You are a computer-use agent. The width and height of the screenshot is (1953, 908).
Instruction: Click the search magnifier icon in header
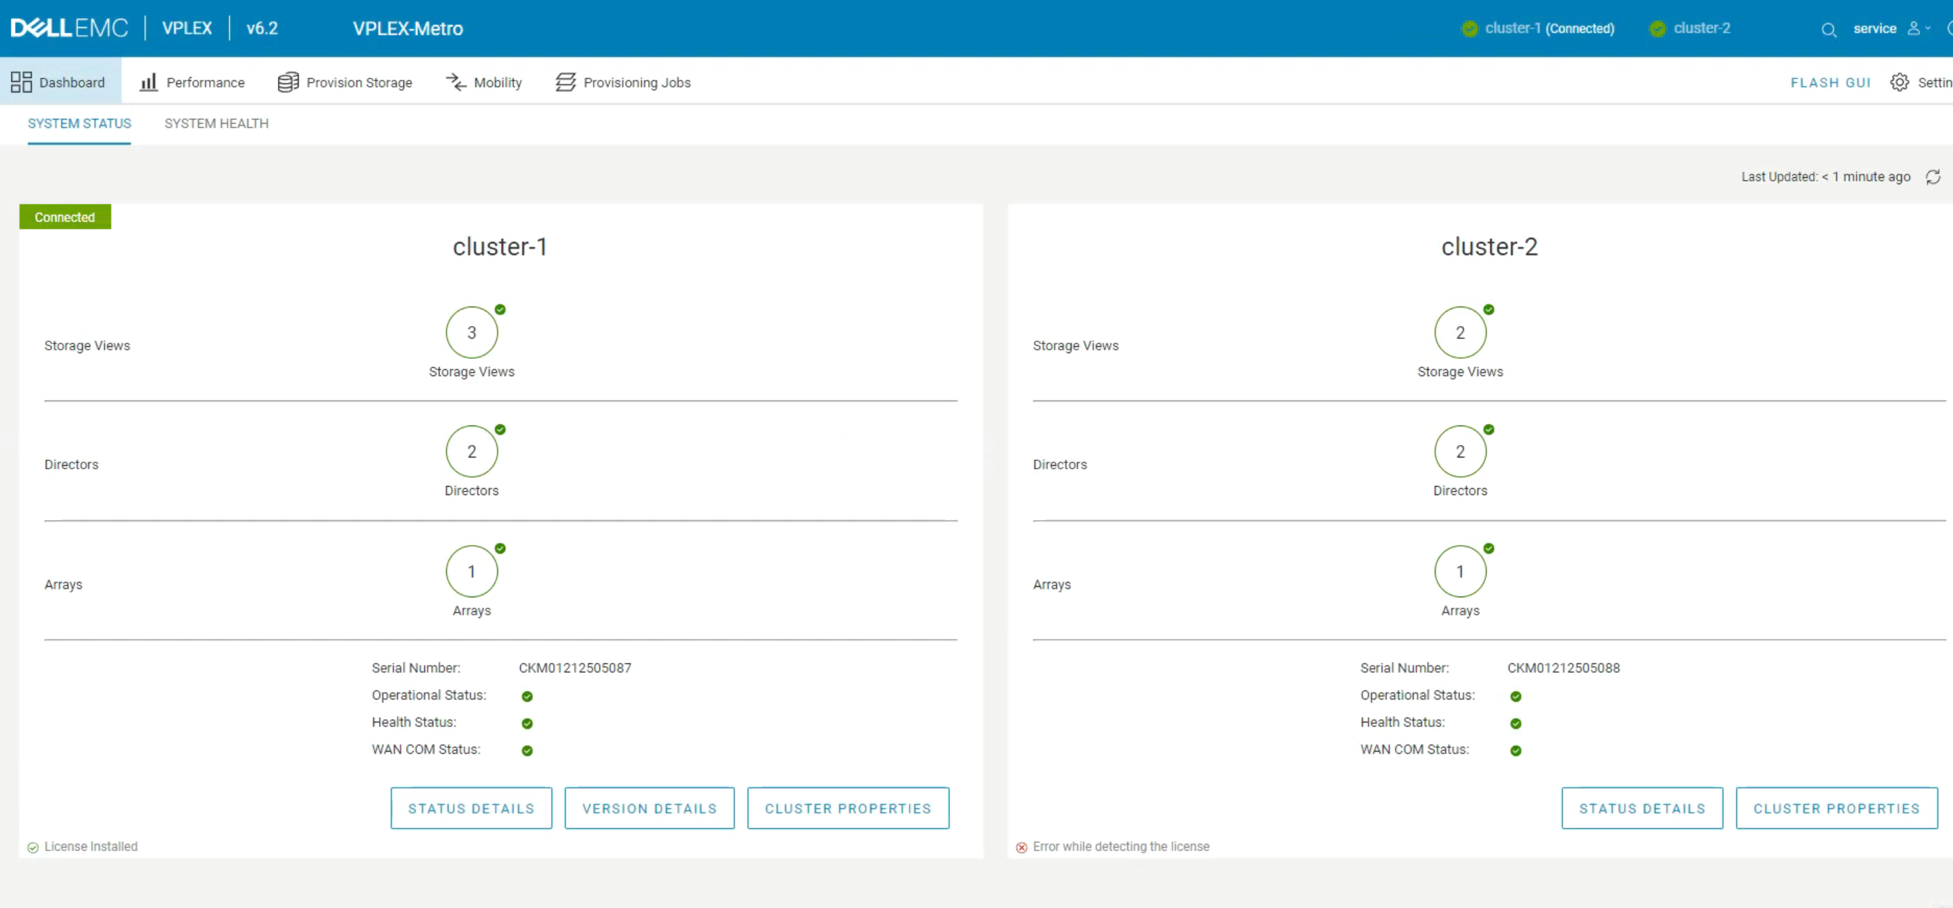[x=1828, y=30]
